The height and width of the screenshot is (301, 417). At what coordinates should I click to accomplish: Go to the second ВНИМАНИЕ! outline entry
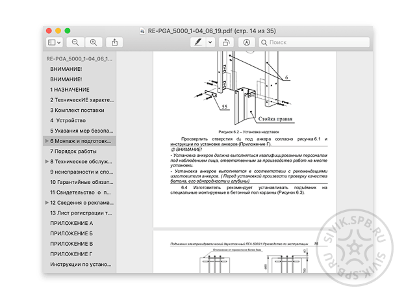pos(66,79)
